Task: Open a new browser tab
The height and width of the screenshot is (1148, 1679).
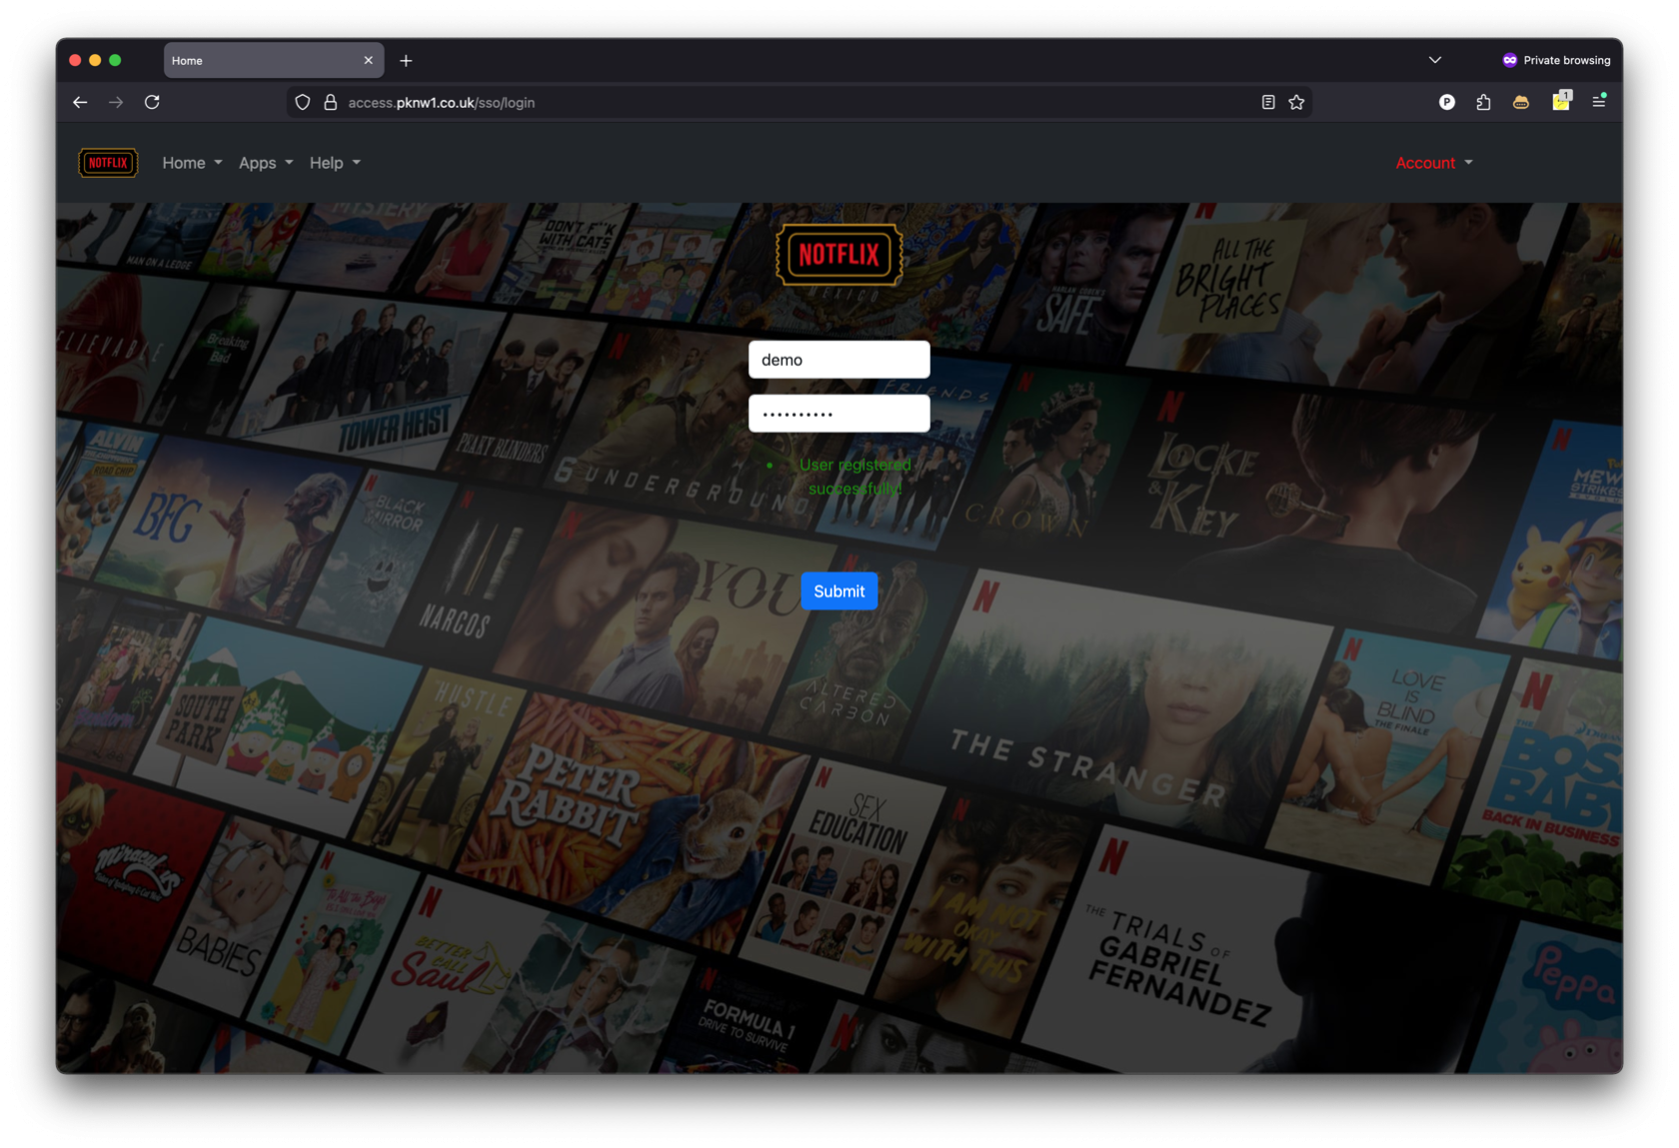Action: click(x=406, y=61)
